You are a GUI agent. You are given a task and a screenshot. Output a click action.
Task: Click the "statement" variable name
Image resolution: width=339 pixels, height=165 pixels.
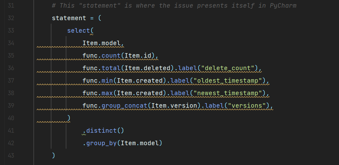69,18
